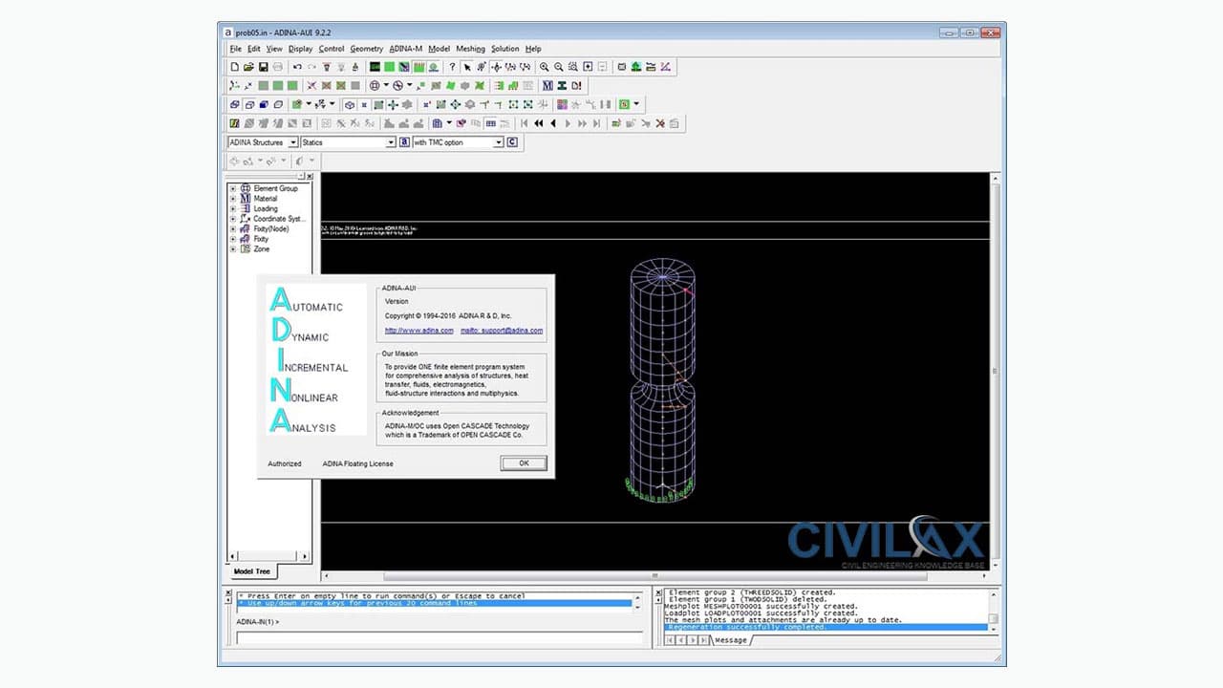
Task: Click the Save disk icon in toolbar
Action: point(263,67)
